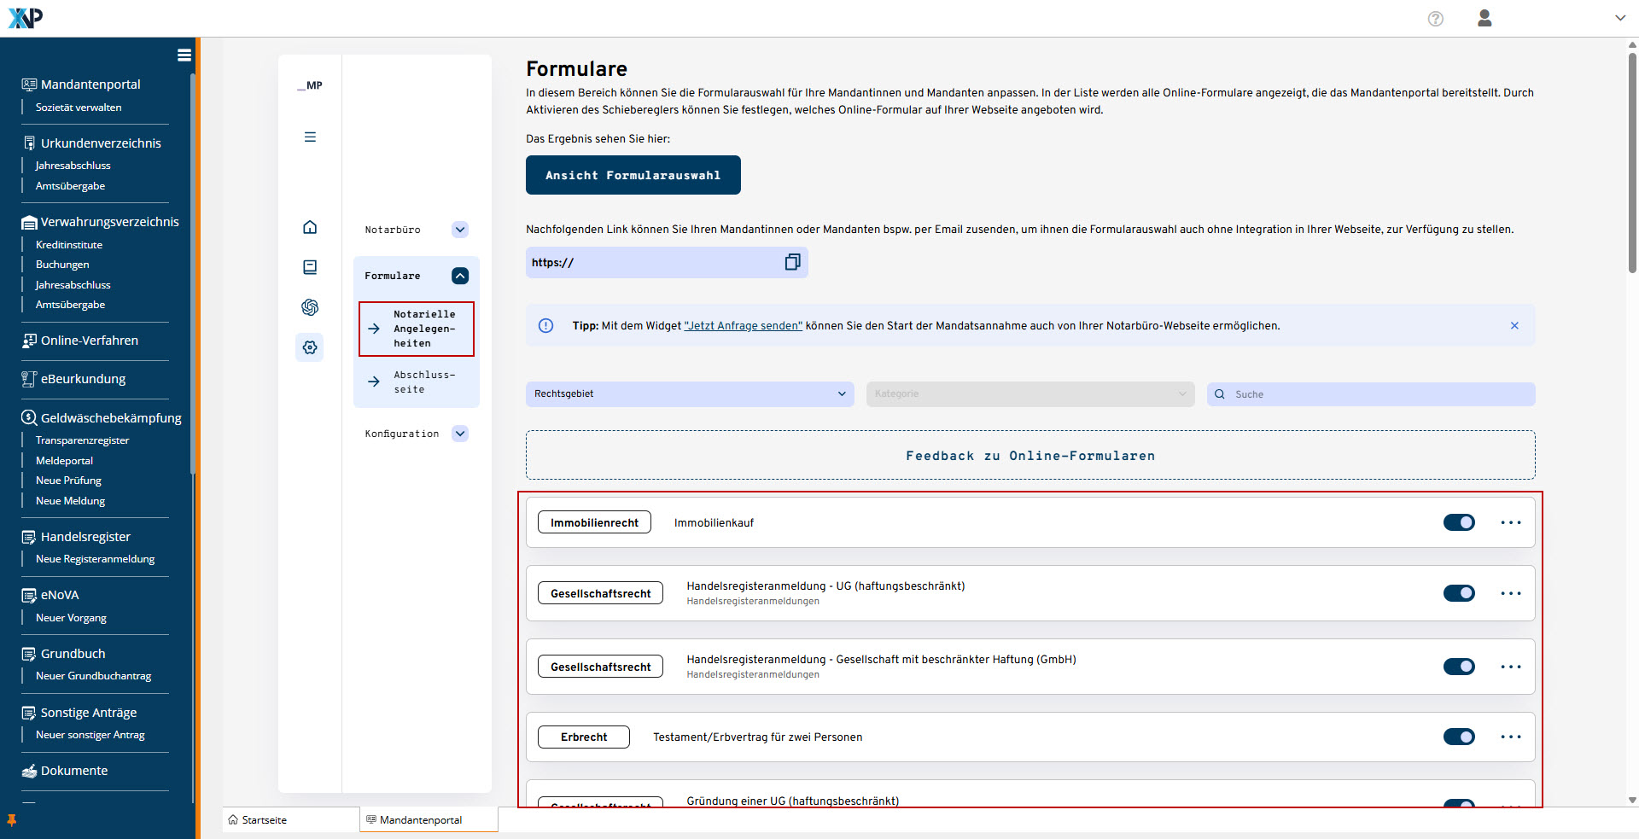Image resolution: width=1639 pixels, height=839 pixels.
Task: Open Buchungen in sidebar
Action: coord(62,265)
